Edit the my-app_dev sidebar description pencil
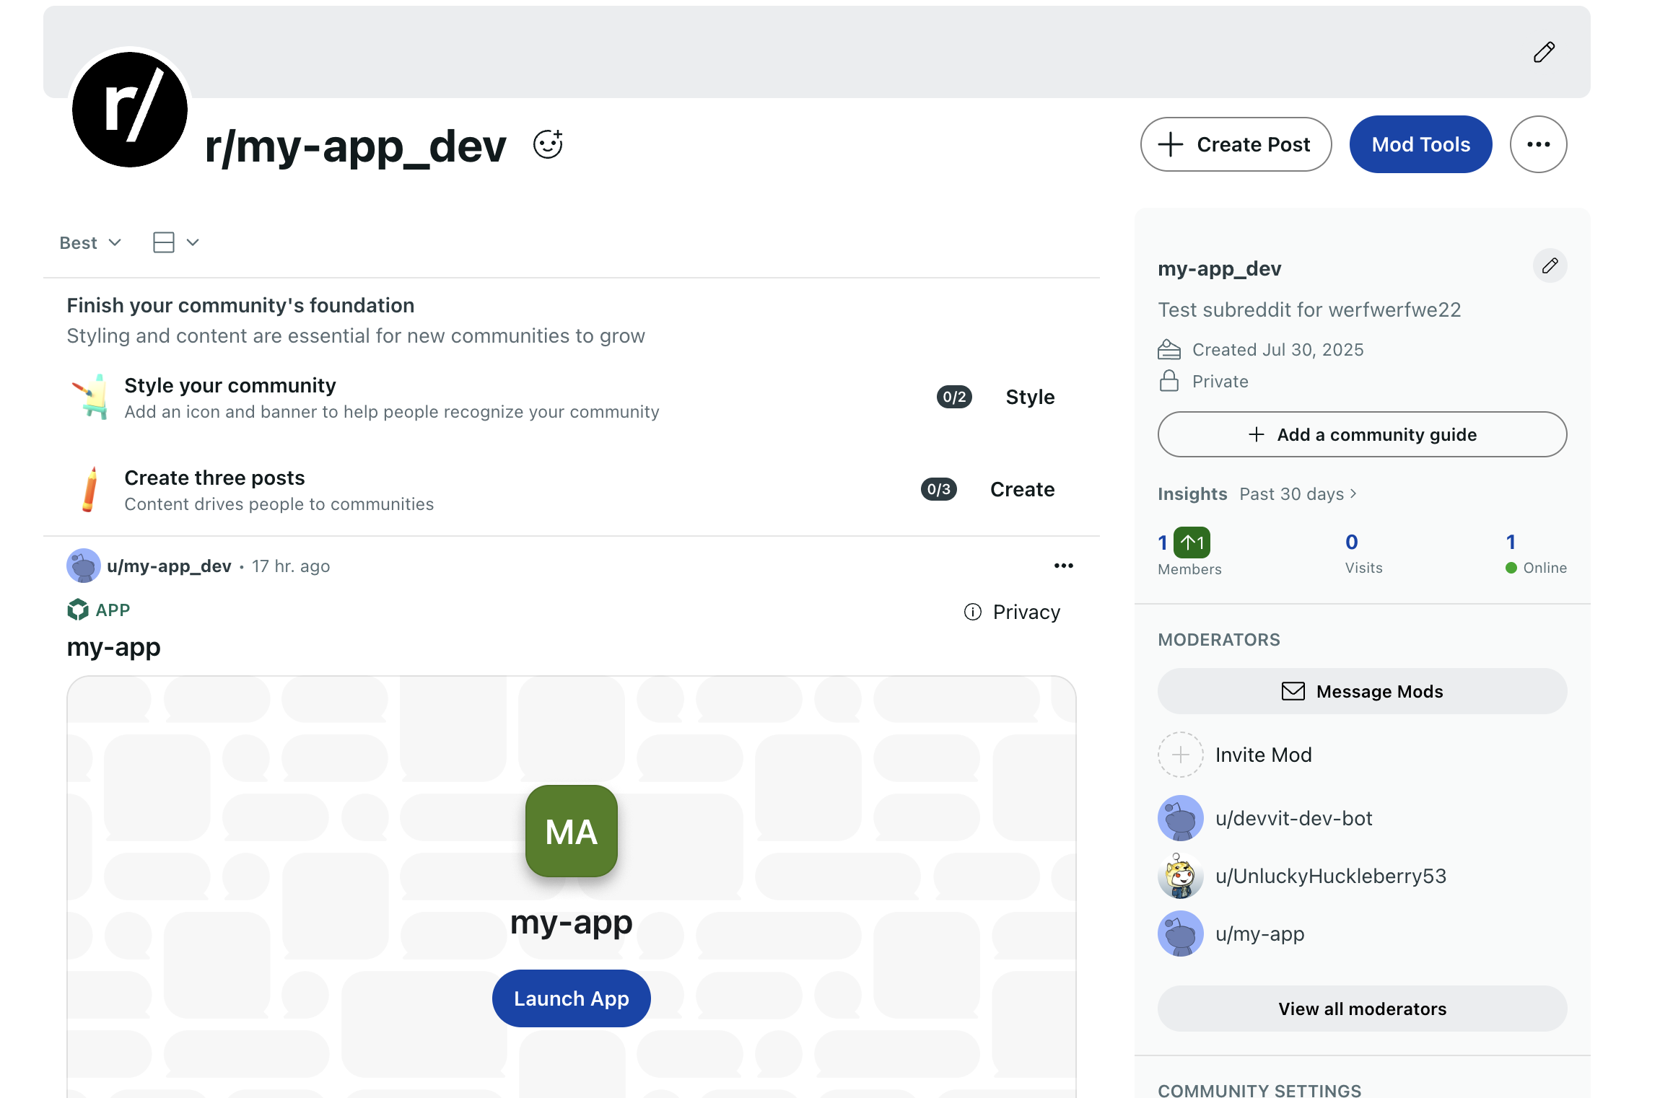The image size is (1660, 1098). pyautogui.click(x=1550, y=266)
